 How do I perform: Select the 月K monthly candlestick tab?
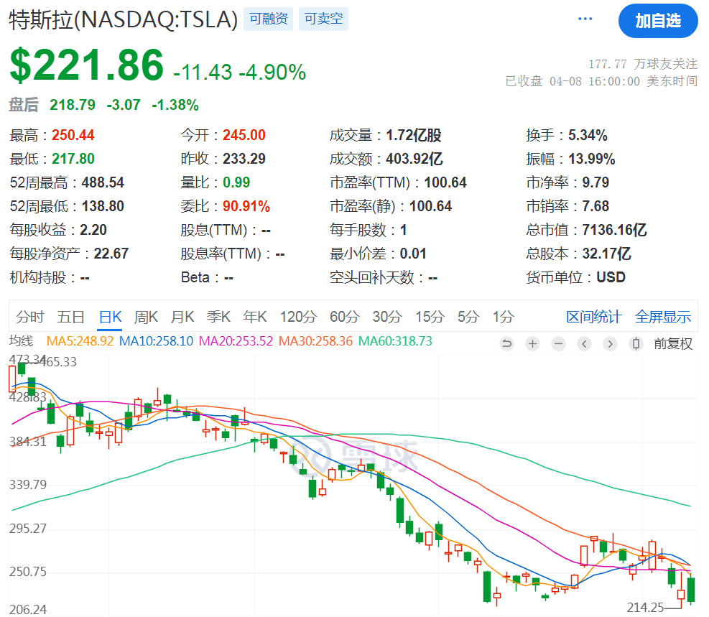click(182, 317)
